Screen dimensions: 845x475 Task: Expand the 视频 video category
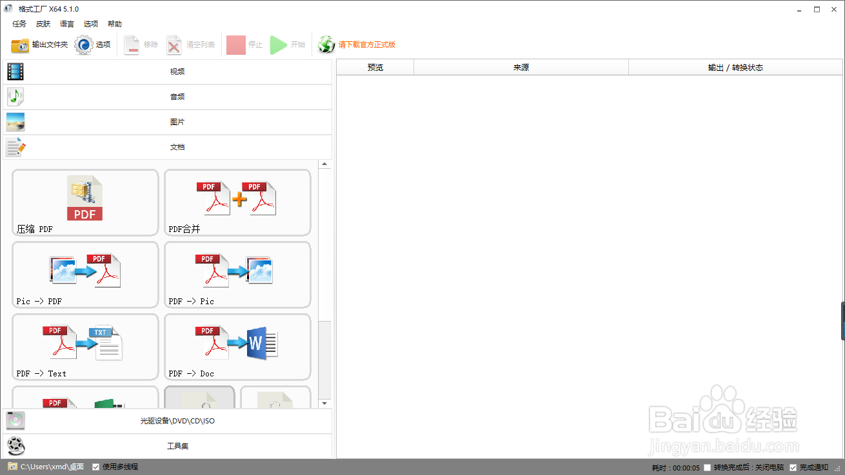(x=168, y=72)
